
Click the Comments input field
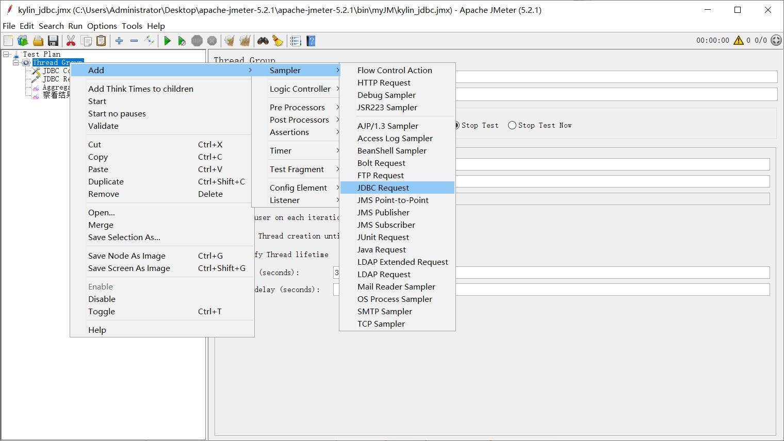pyautogui.click(x=616, y=94)
